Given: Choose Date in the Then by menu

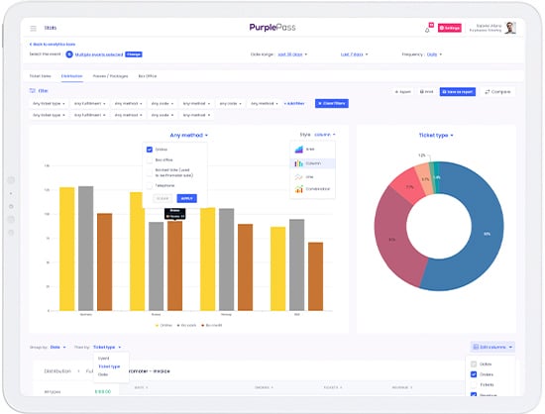Looking at the screenshot, I should tap(103, 374).
